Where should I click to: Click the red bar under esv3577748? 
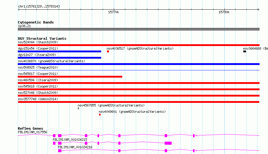coord(139,102)
